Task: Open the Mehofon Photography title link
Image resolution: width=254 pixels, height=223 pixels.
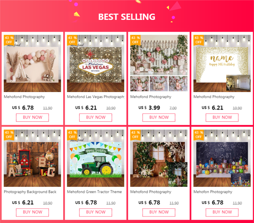Action: click(213, 192)
